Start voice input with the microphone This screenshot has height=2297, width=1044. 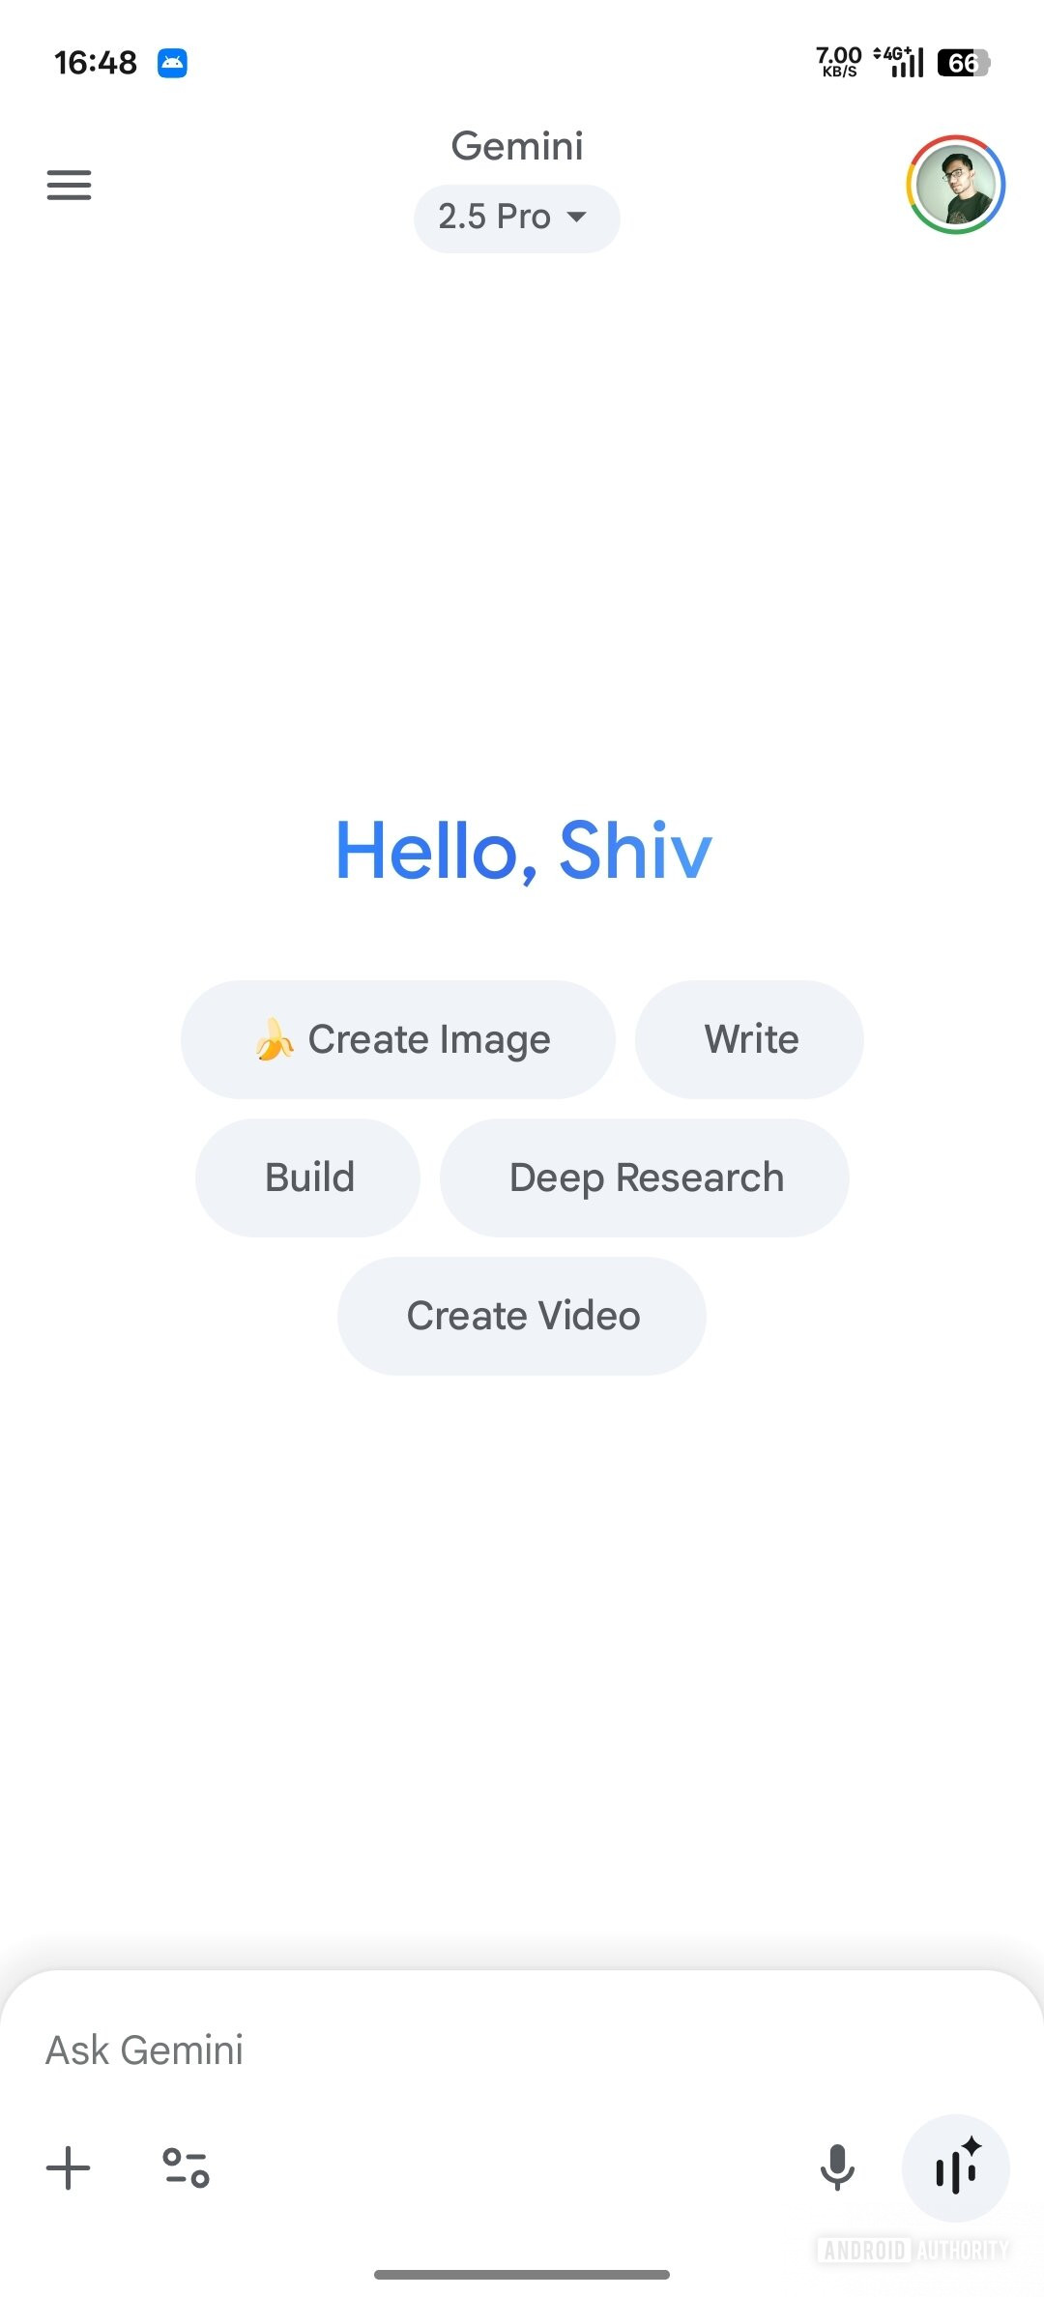837,2167
